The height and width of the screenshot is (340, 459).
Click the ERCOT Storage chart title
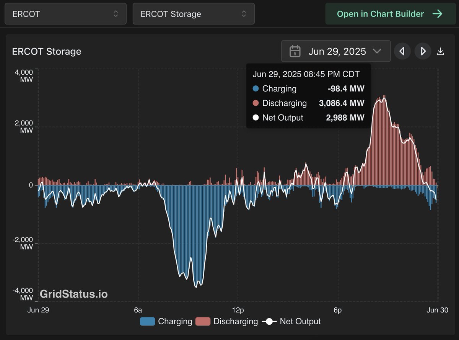[x=47, y=51]
